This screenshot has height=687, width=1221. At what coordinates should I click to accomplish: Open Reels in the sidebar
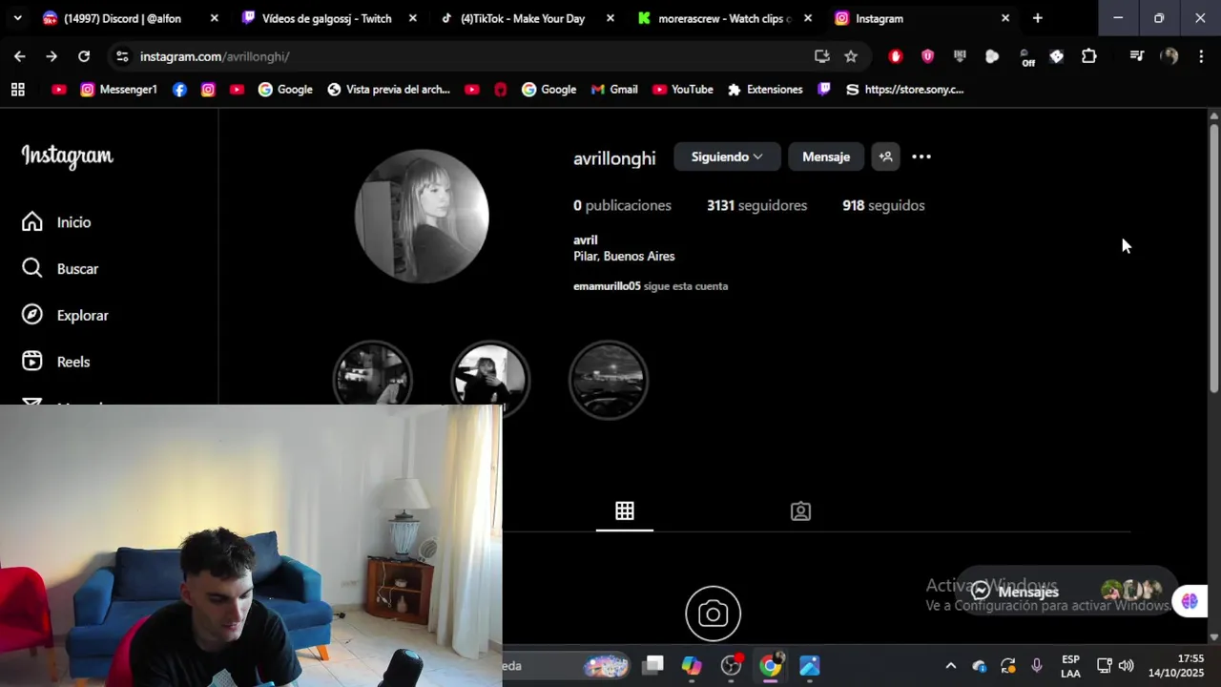[x=56, y=362]
